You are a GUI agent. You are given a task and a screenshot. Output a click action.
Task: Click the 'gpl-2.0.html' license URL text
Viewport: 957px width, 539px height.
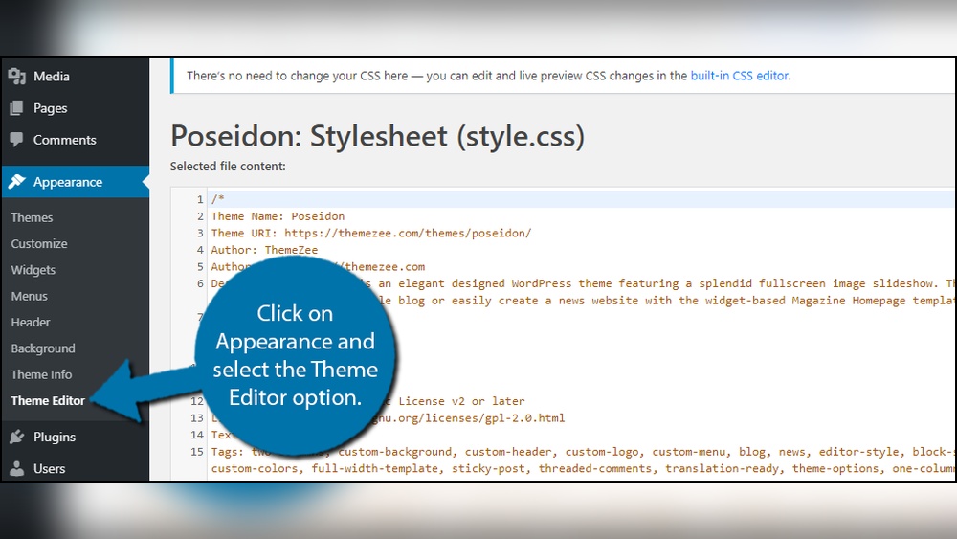pos(524,418)
